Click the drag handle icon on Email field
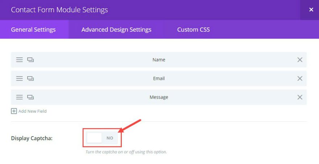319x164 pixels. (x=19, y=78)
